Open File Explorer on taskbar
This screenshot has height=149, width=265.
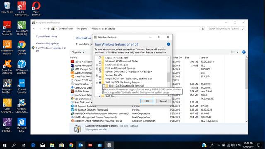coord(52,145)
